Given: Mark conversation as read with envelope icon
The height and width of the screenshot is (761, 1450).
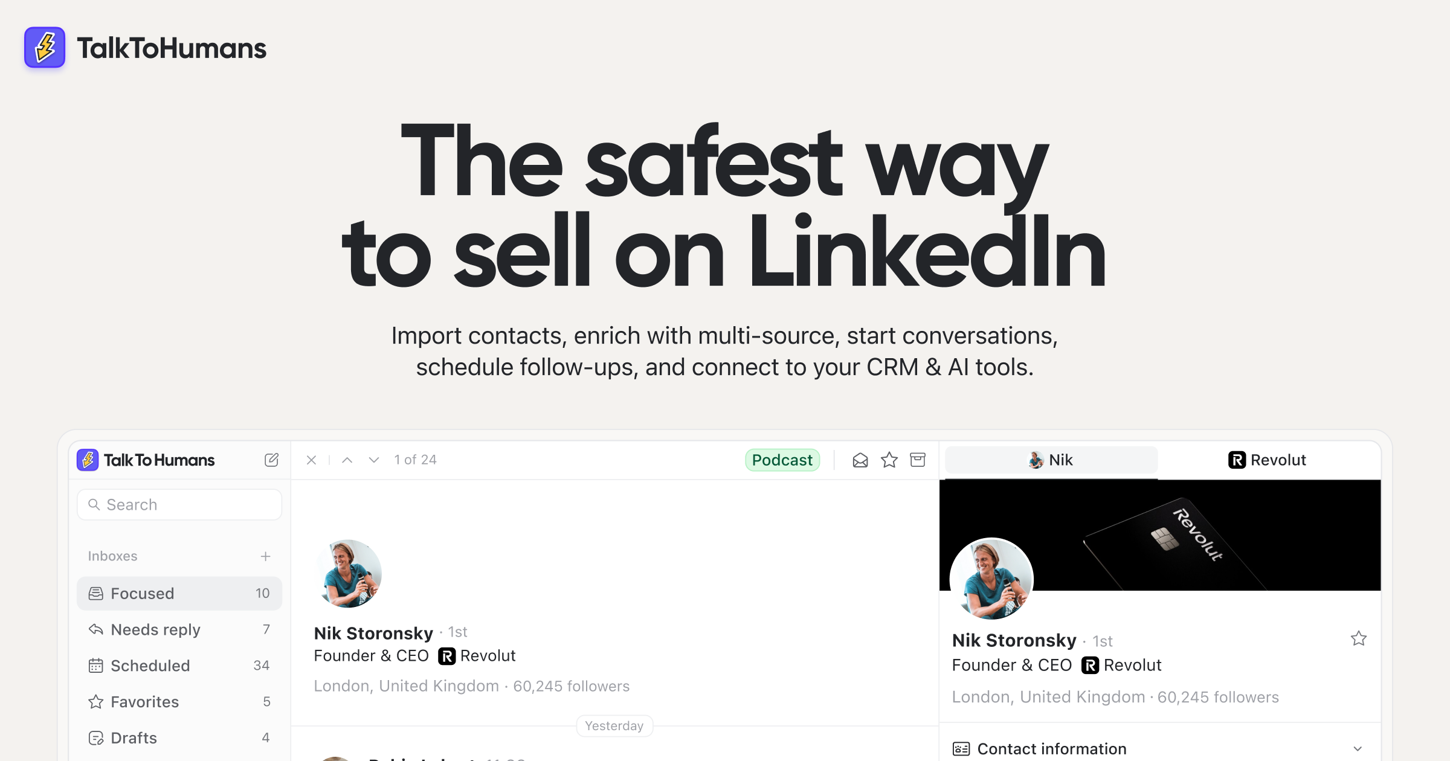Looking at the screenshot, I should (860, 460).
